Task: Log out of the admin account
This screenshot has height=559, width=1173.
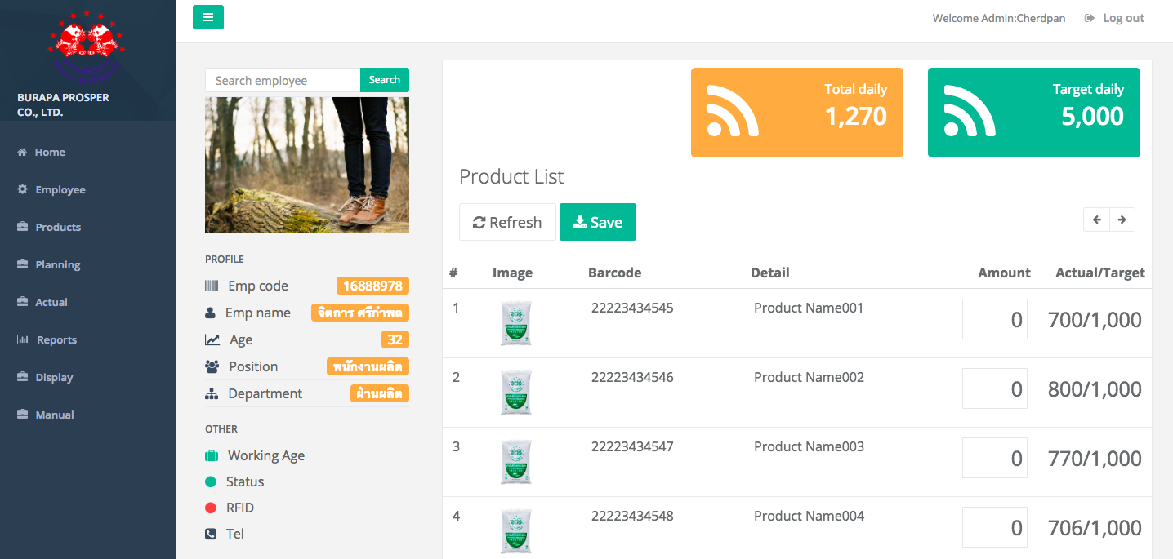Action: tap(1115, 18)
